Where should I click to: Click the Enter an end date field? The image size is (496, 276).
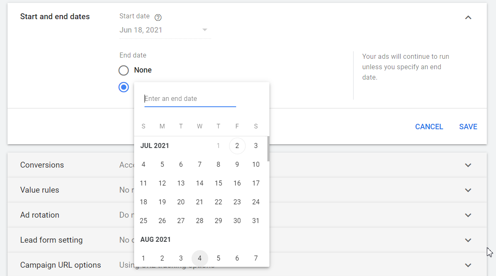click(190, 99)
